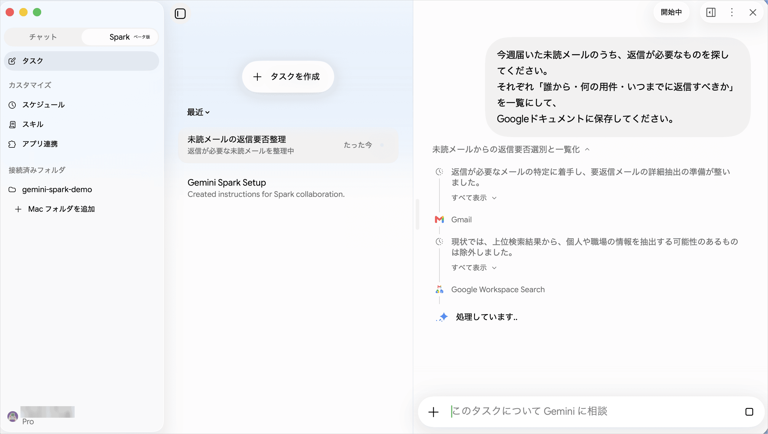Expand すべて表示 under 現状では step
The image size is (768, 434).
point(474,268)
